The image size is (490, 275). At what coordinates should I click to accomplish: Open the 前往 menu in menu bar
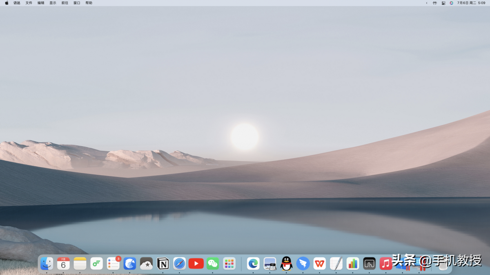tap(65, 3)
